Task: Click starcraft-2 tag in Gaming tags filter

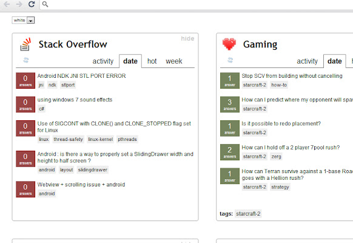Action: [x=248, y=214]
